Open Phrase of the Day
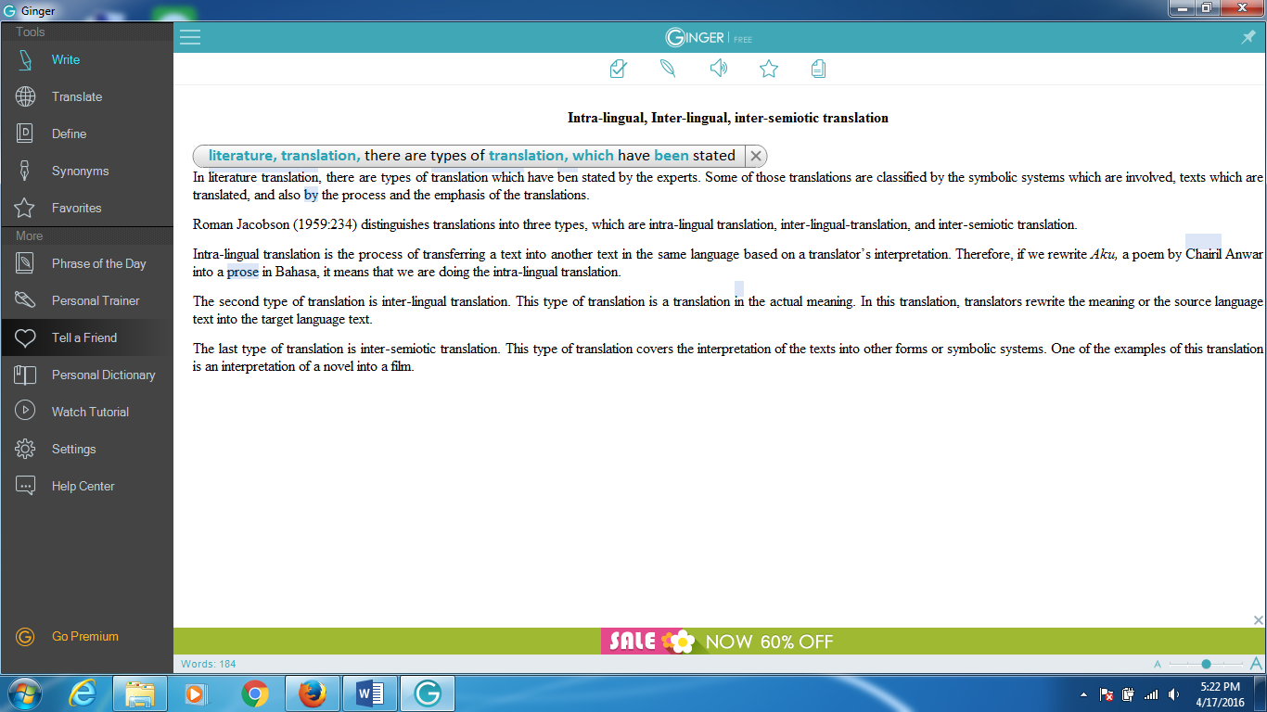The image size is (1267, 712). (98, 263)
